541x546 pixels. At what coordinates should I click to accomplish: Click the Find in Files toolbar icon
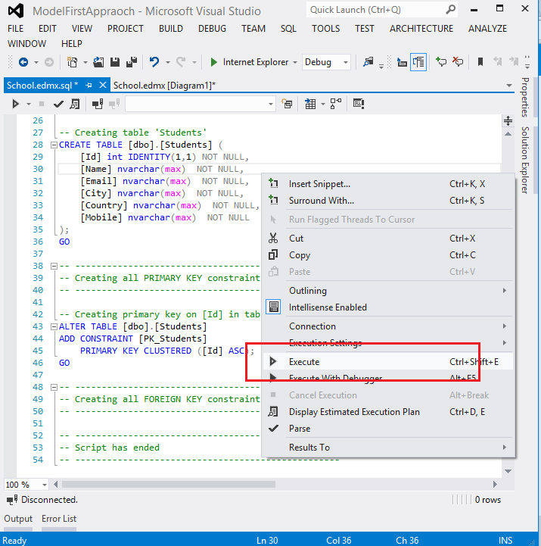pos(368,62)
